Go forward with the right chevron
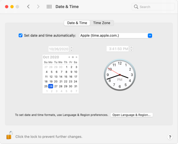Viewport: 178px width, 144px height. (38, 7)
